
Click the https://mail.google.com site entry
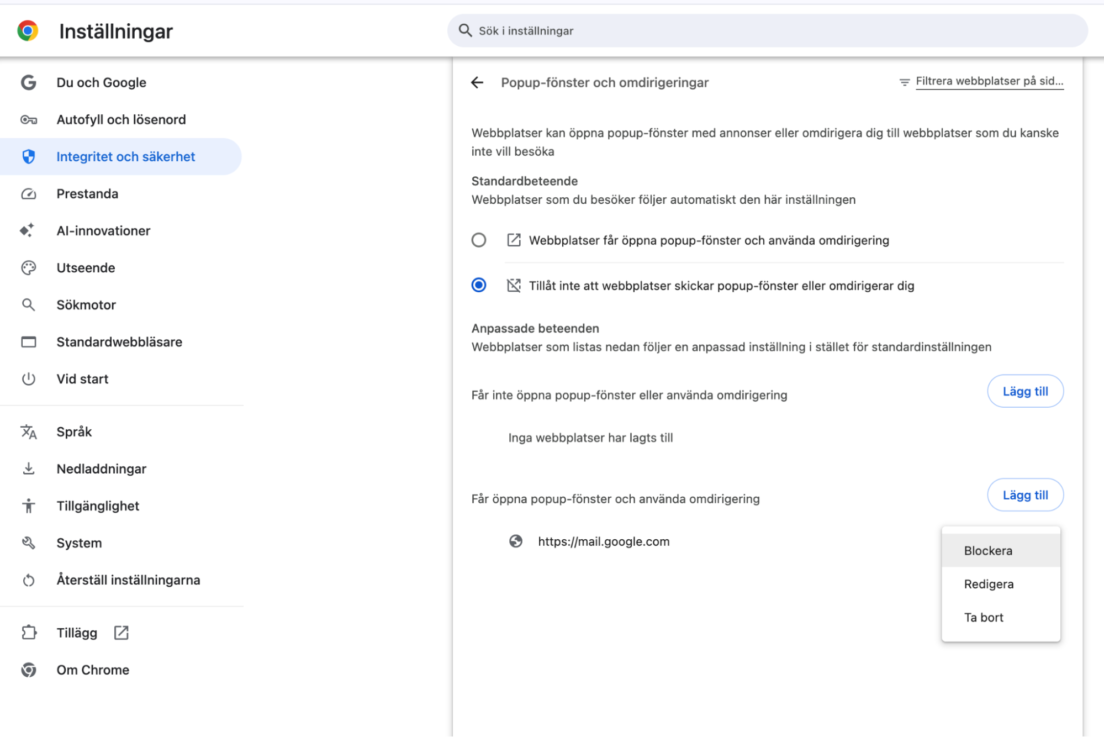click(x=604, y=541)
